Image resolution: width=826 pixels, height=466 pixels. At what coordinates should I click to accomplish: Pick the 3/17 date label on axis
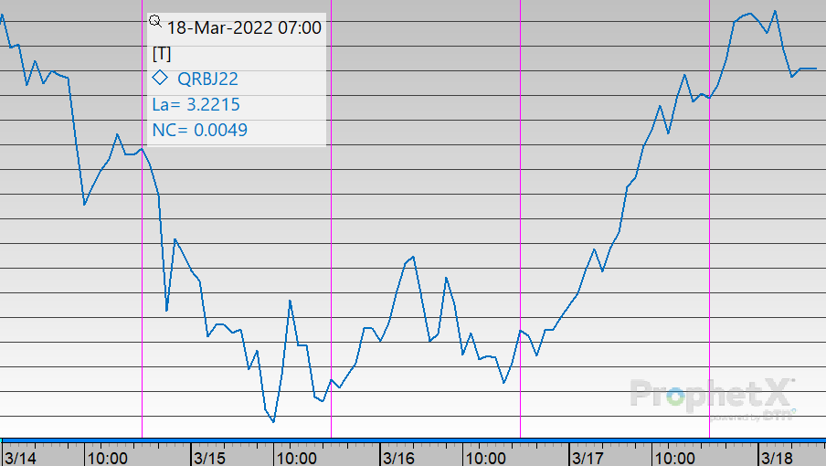coord(587,456)
